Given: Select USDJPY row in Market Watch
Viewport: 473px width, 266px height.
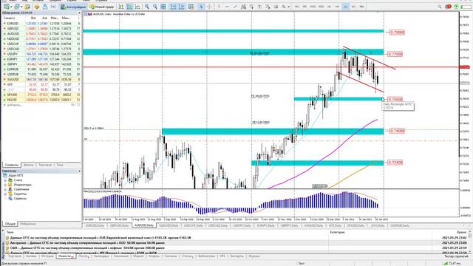Looking at the screenshot, I should click(41, 54).
